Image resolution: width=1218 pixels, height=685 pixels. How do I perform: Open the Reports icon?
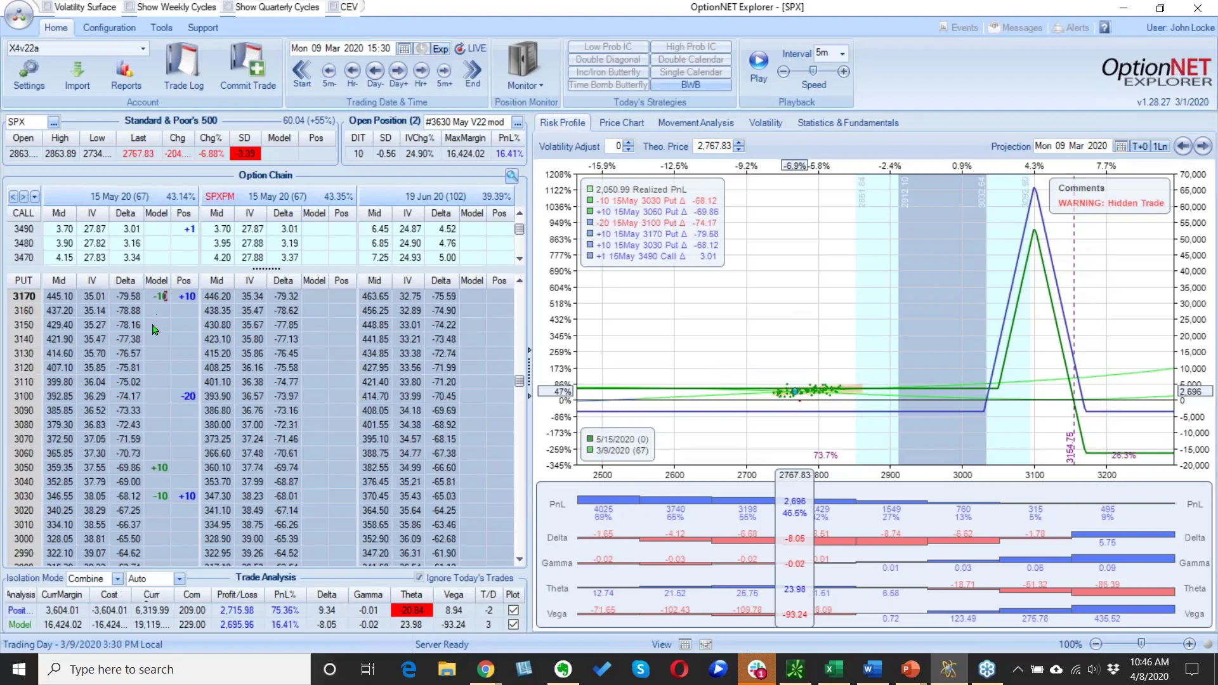(x=126, y=75)
